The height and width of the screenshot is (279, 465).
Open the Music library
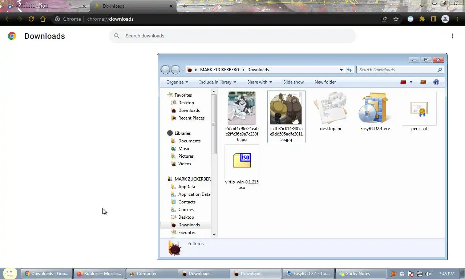(x=184, y=149)
